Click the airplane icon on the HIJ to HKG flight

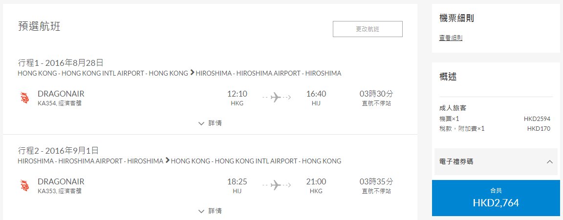[276, 185]
